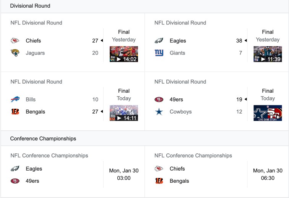Click the 49ers logo in Divisional Round
Viewport: 289px width, 198px height.
coord(159,99)
